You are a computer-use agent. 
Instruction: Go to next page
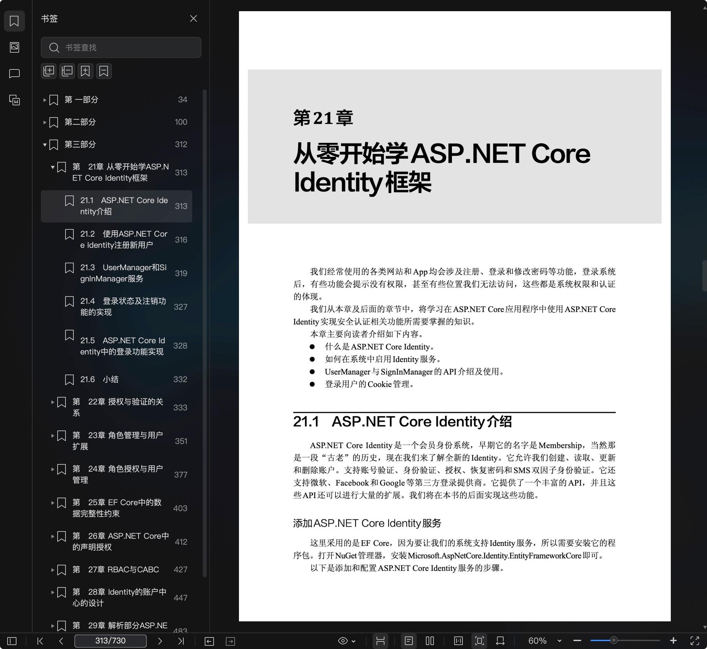click(x=160, y=641)
